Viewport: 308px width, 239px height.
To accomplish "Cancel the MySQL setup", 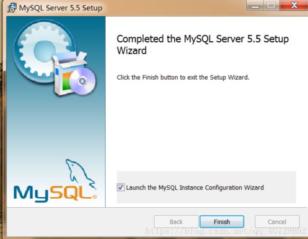I will 277,222.
